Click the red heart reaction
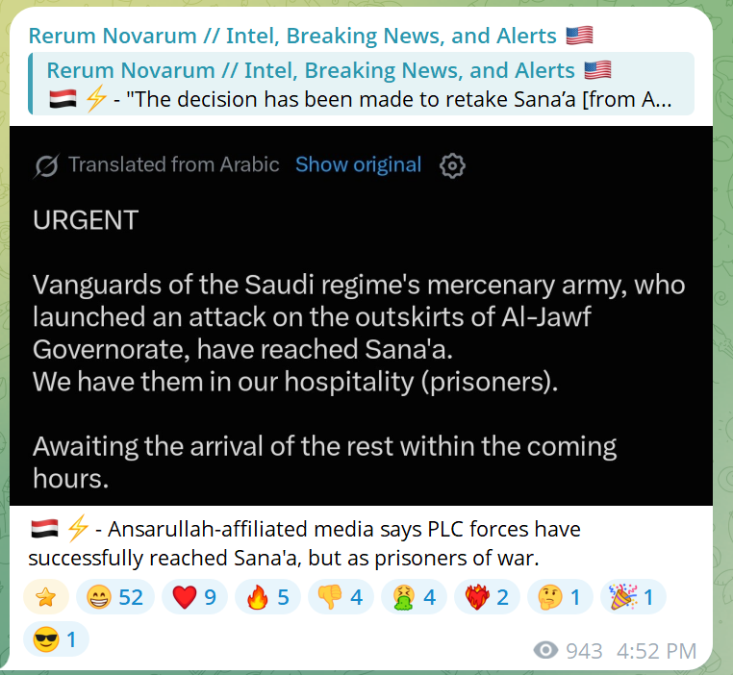 coord(194,597)
